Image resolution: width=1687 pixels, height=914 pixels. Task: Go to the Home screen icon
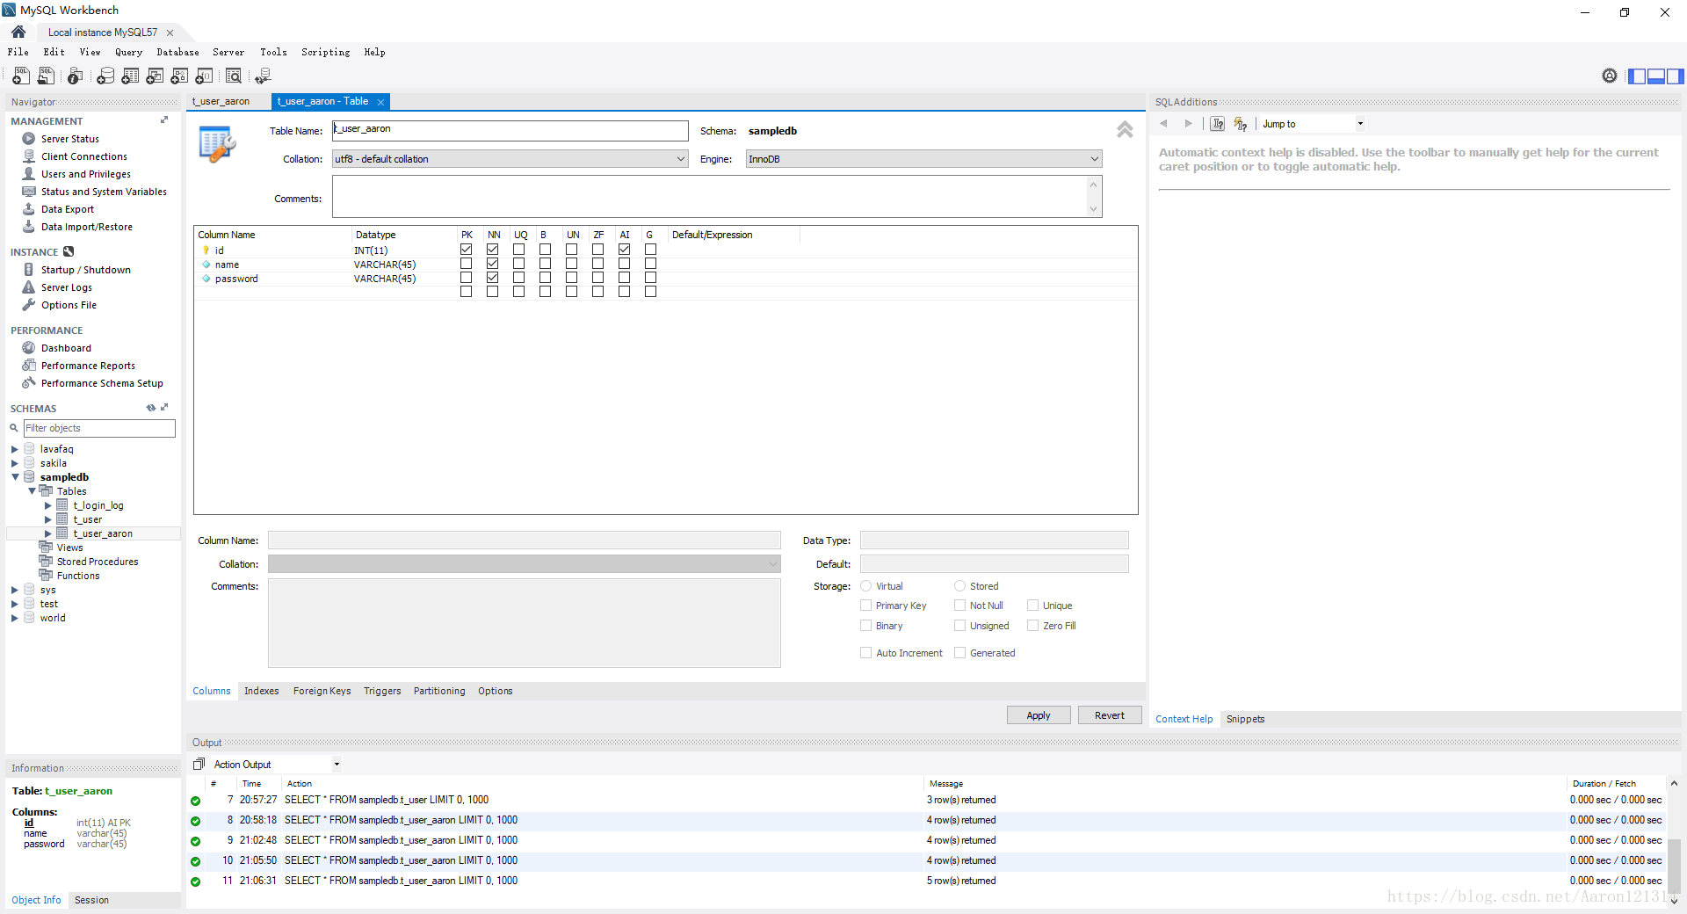click(x=18, y=32)
